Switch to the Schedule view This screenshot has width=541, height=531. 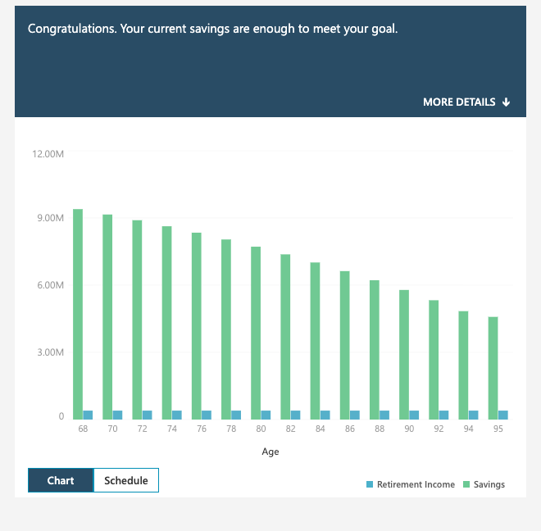pos(126,480)
